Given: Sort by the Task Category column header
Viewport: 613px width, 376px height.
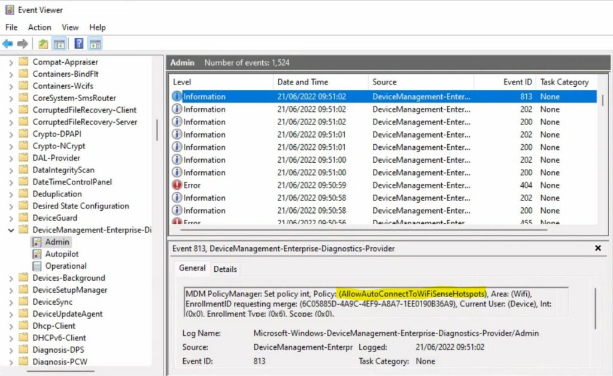Looking at the screenshot, I should [566, 82].
